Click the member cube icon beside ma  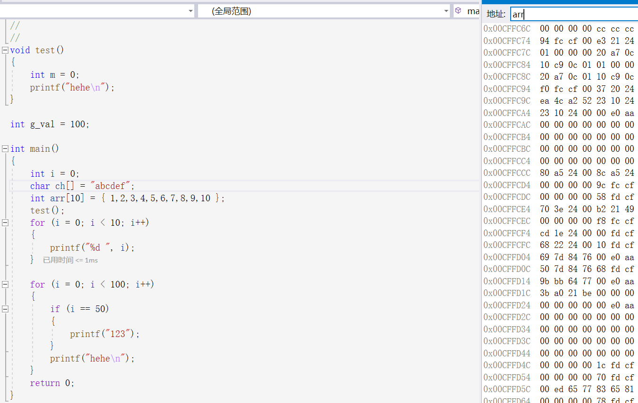pyautogui.click(x=458, y=10)
